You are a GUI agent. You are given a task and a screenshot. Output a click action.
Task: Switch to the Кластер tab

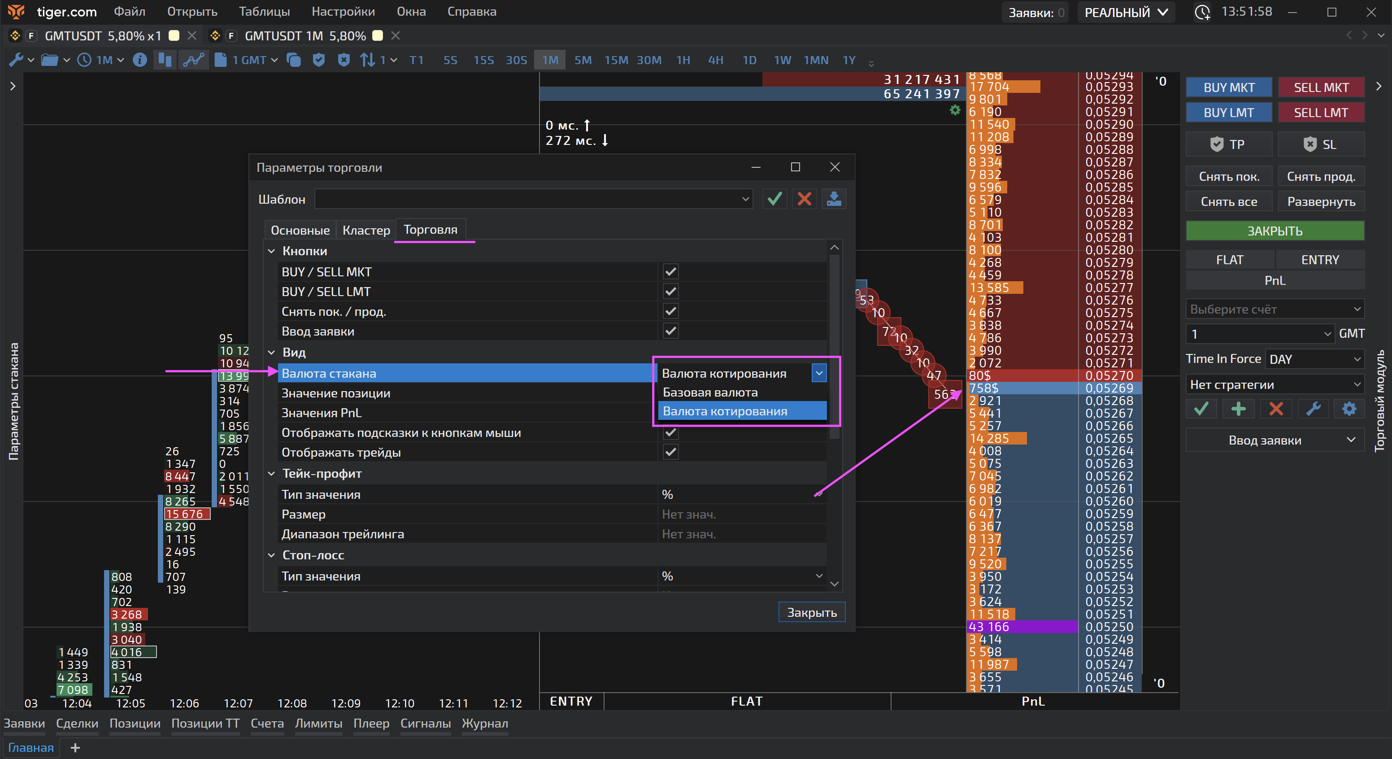366,230
